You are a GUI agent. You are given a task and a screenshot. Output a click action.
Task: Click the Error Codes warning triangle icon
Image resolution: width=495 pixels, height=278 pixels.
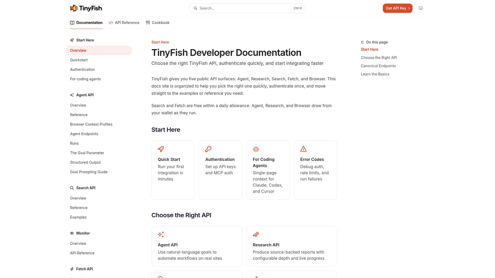click(x=304, y=149)
